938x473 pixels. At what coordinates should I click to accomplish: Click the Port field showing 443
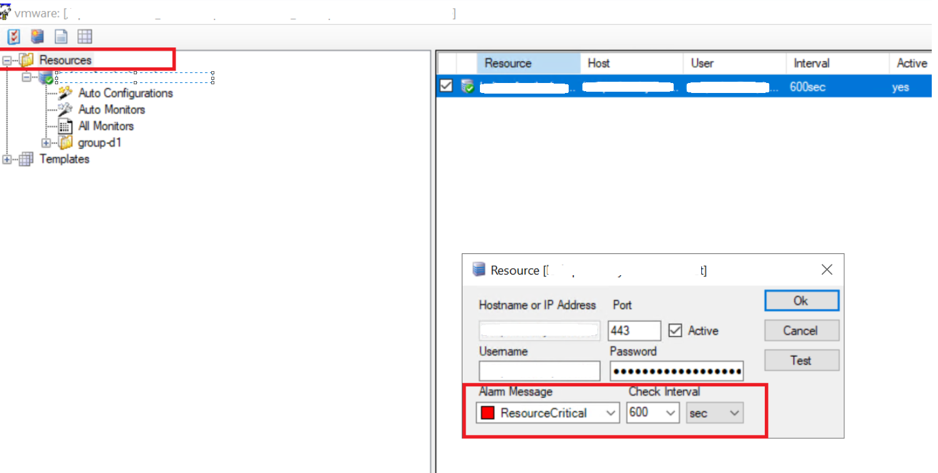click(634, 331)
